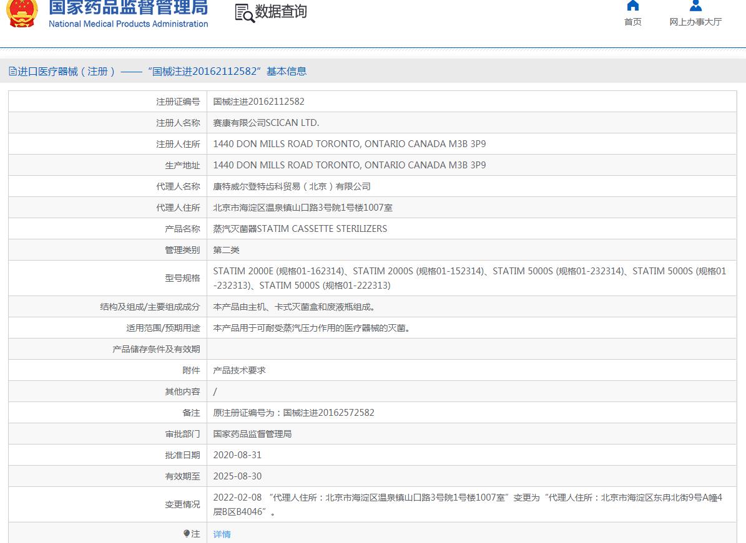Select the 型号规格 STATIM models text
Image resolution: width=746 pixels, height=543 pixels.
click(x=469, y=278)
